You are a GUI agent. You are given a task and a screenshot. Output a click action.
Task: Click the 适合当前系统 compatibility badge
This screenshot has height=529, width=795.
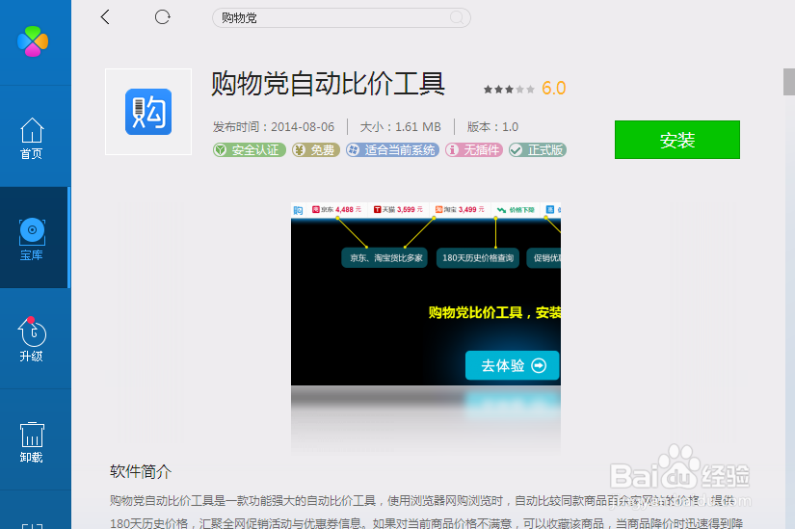tap(392, 150)
